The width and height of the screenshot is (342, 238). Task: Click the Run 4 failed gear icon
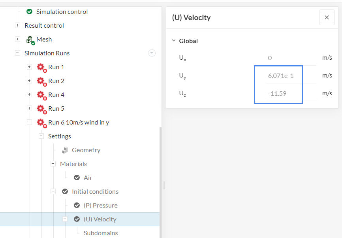(x=41, y=95)
